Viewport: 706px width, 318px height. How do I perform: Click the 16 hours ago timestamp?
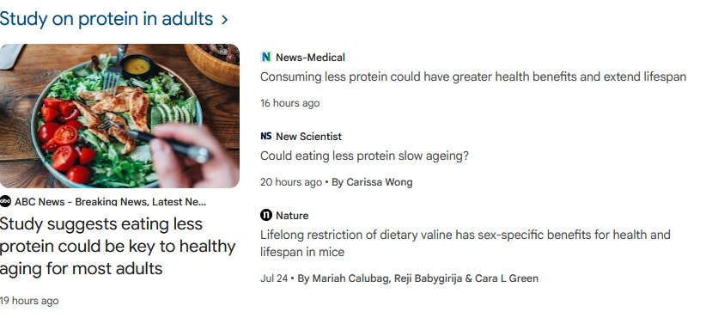click(290, 103)
